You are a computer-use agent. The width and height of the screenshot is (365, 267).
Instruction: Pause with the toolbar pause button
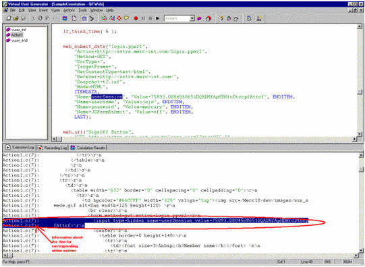(144, 18)
